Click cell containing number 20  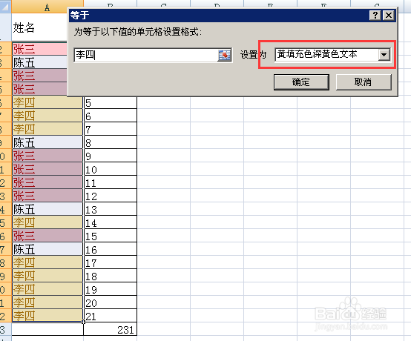click(110, 302)
